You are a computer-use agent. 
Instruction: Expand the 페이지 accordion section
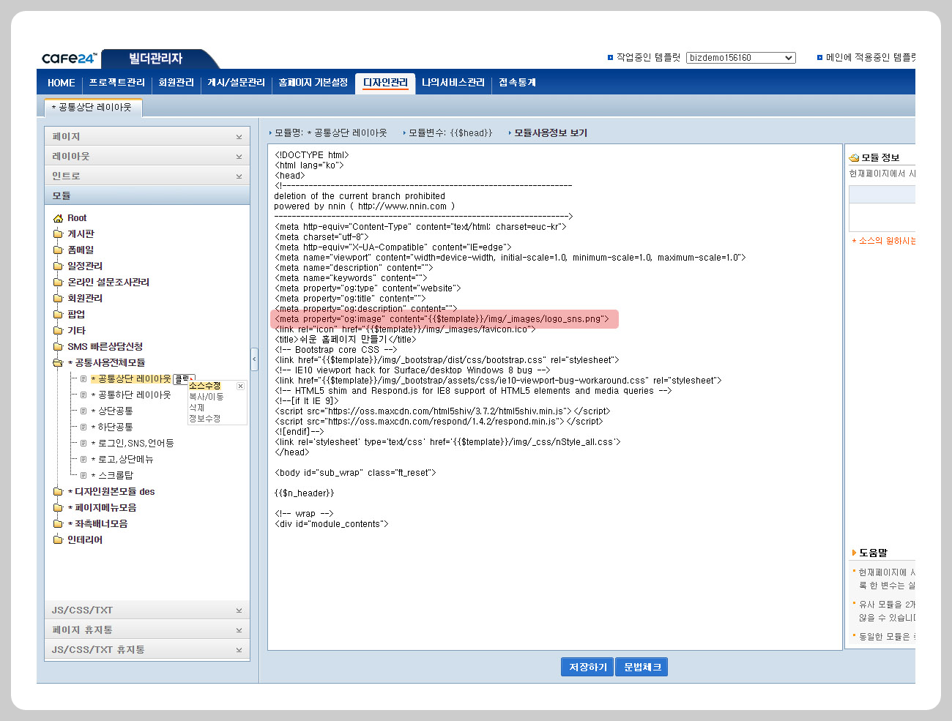pos(147,137)
